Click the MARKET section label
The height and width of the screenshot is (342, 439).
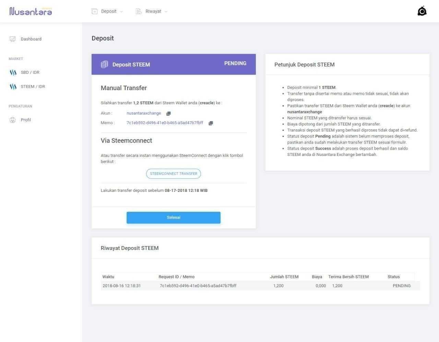[x=16, y=59]
